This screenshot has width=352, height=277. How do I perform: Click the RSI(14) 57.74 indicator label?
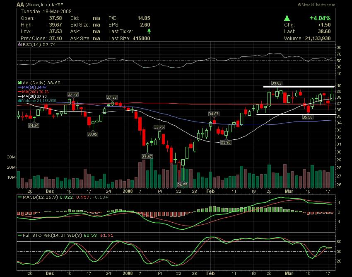point(39,44)
